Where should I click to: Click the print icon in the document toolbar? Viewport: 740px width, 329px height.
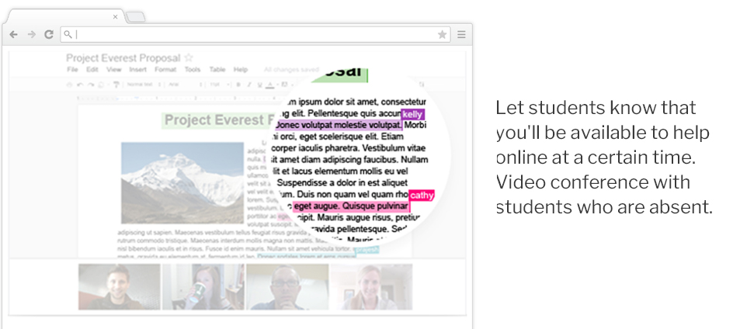[x=70, y=84]
